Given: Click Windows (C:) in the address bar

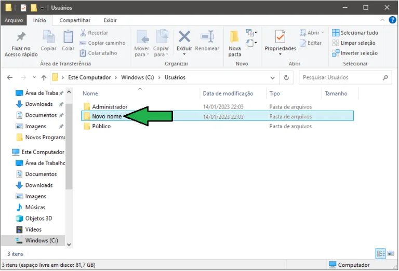Looking at the screenshot, I should click(137, 77).
